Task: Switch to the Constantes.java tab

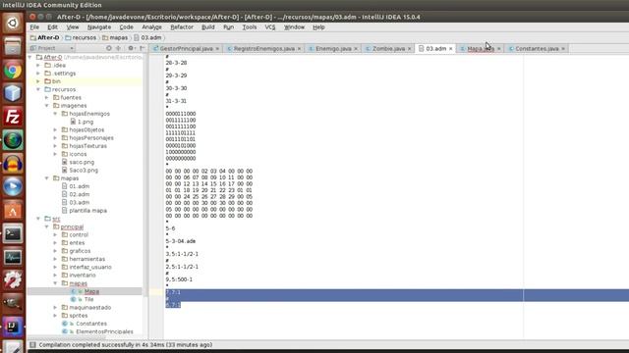Action: point(537,48)
